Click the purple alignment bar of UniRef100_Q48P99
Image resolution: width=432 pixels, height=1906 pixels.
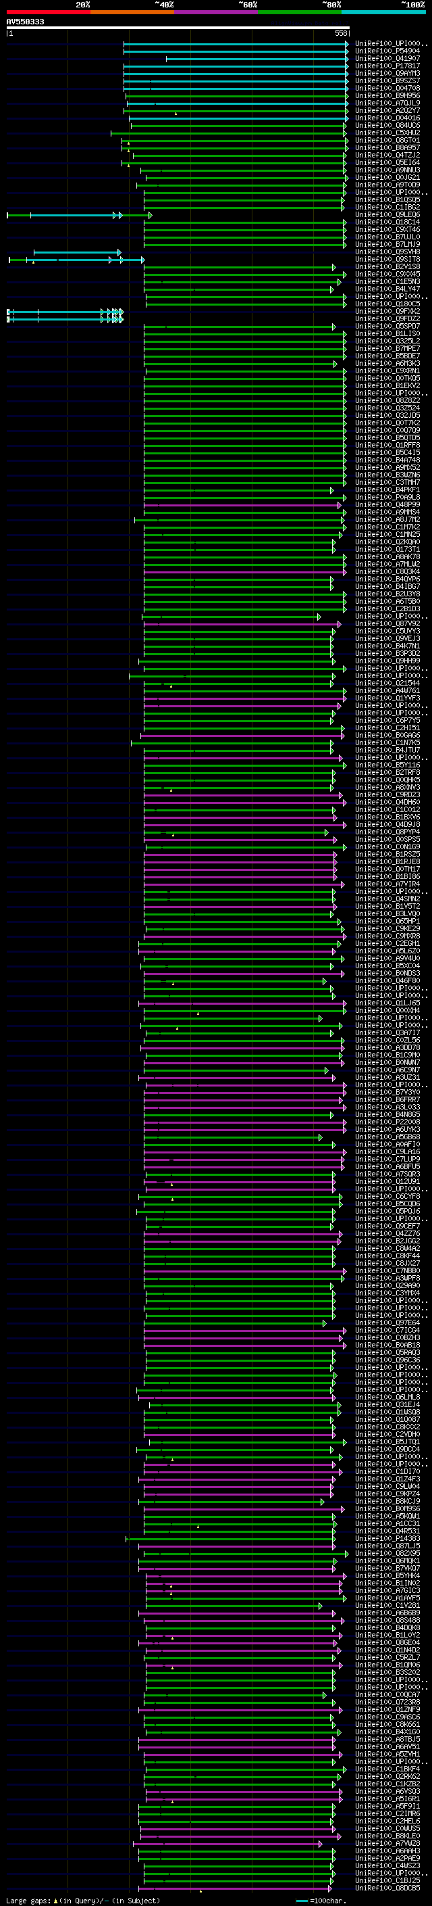click(242, 504)
